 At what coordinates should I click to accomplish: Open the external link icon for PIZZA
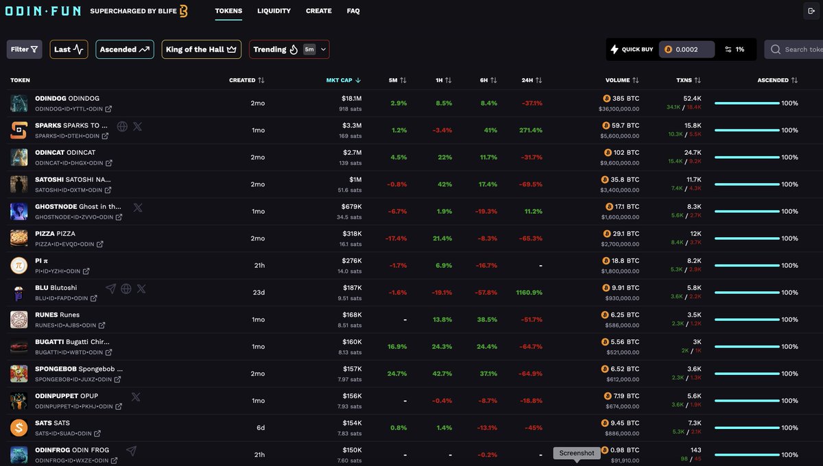99,244
